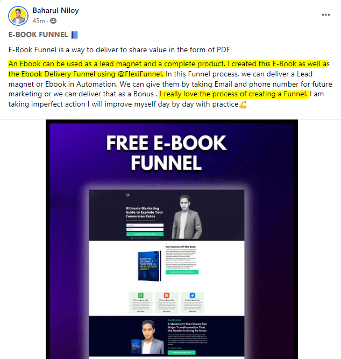
Task: Click the blue feature card icon
Action: (x=193, y=295)
